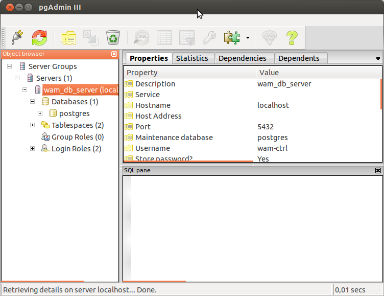Expand the postgres database node
Image resolution: width=384 pixels, height=296 pixels.
[40, 113]
